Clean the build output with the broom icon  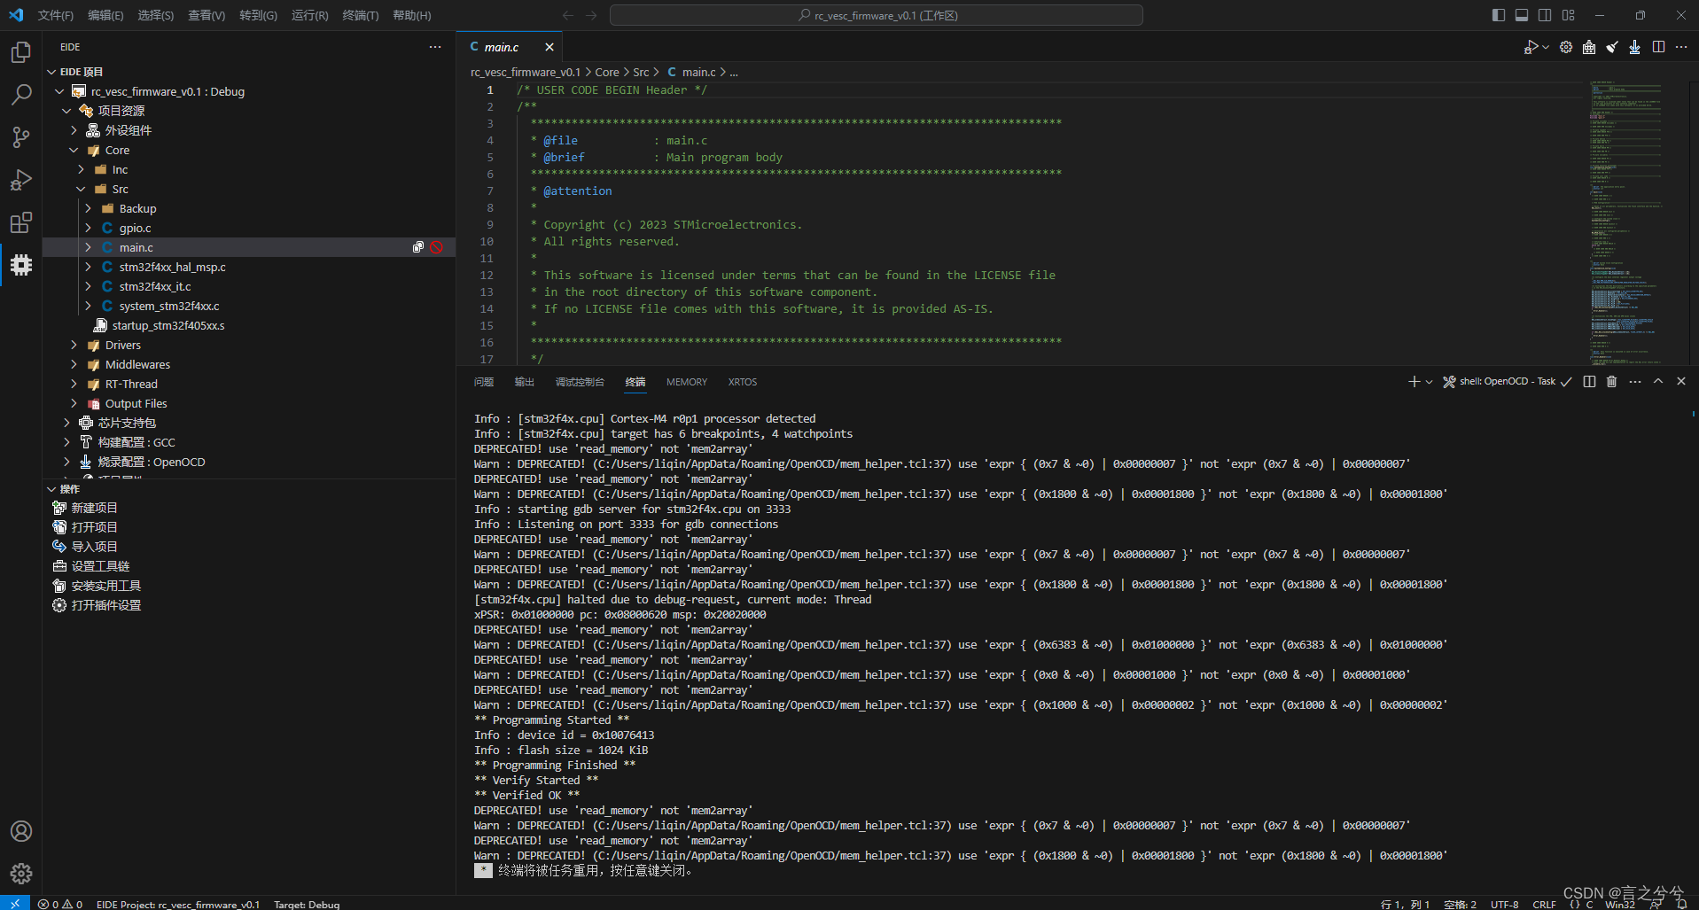point(1611,47)
